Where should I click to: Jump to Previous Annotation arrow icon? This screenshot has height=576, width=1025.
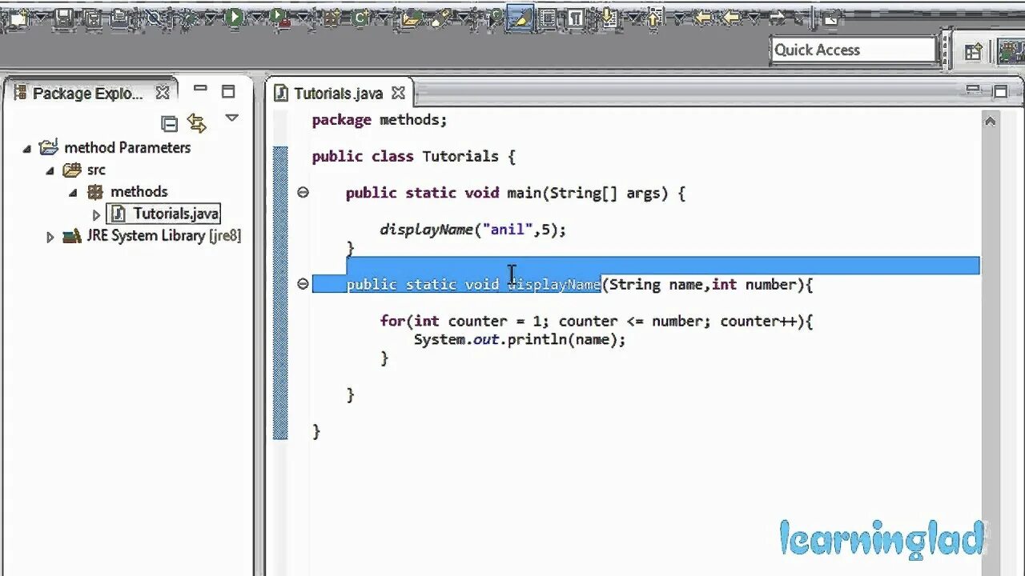coord(654,17)
